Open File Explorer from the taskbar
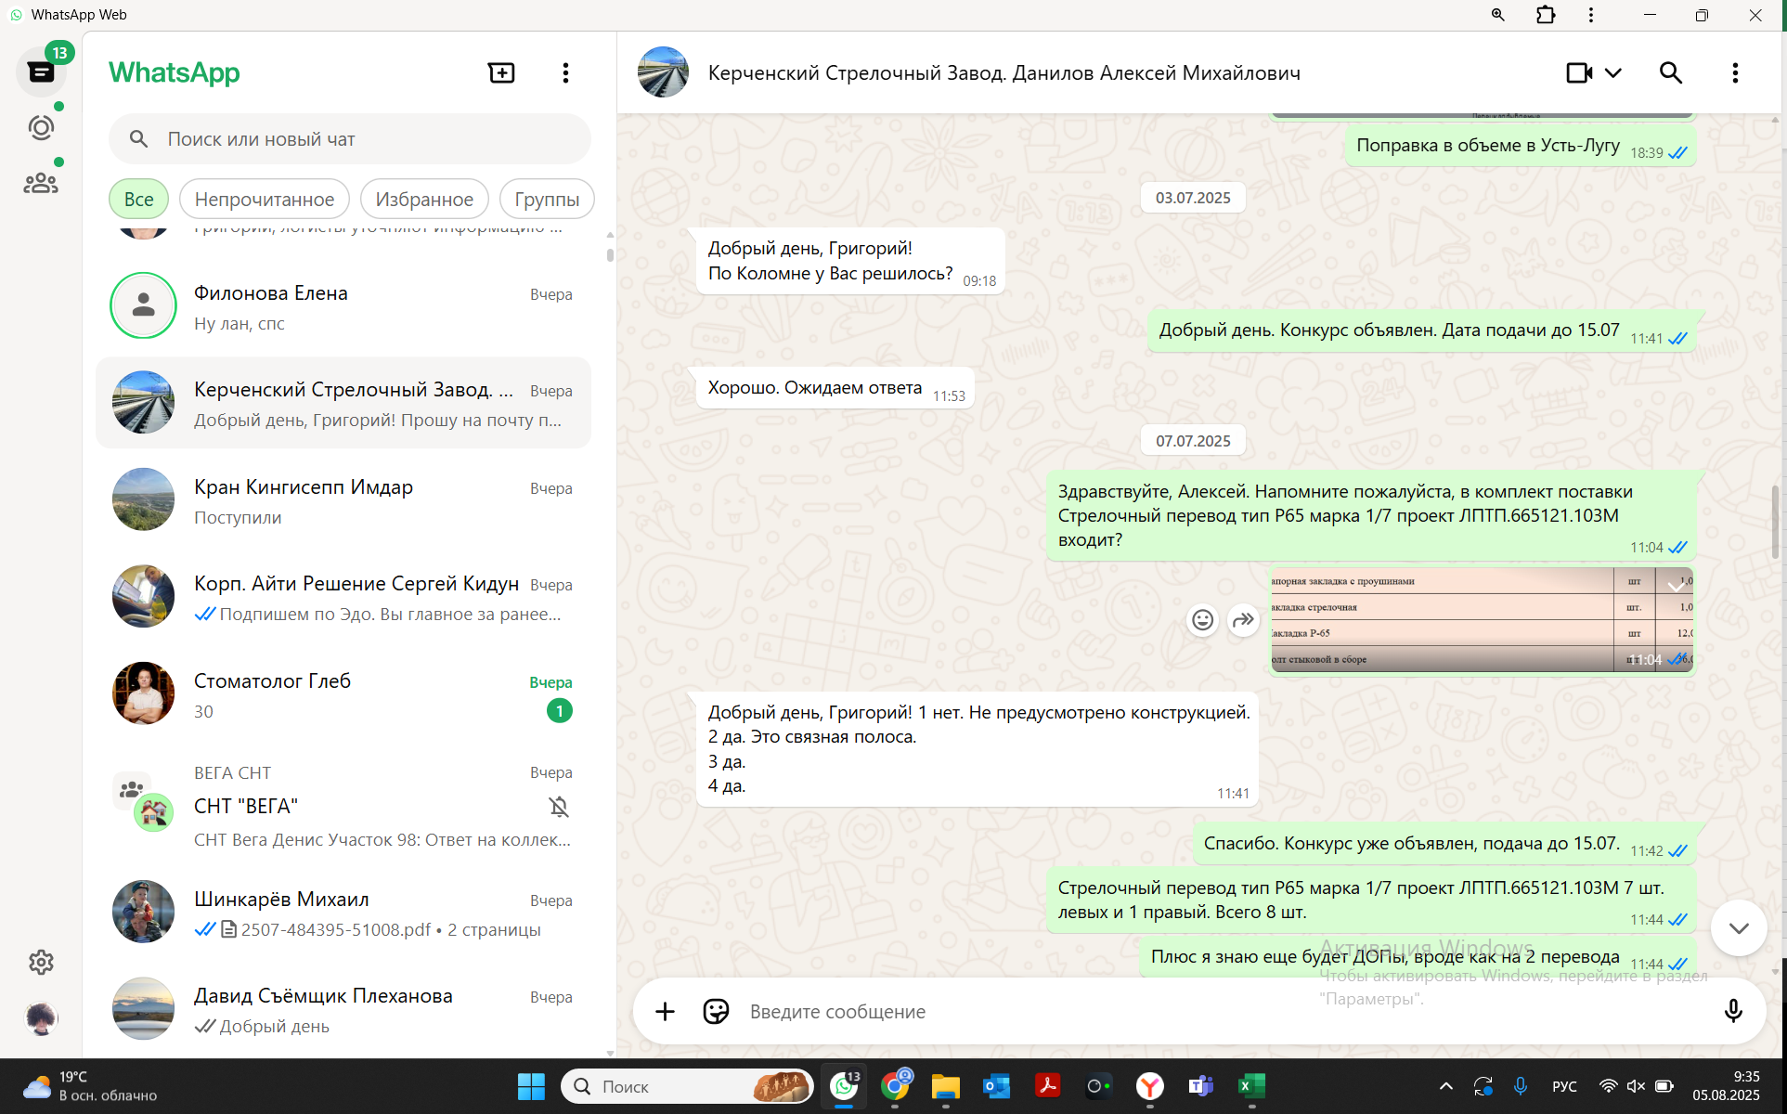Viewport: 1787px width, 1114px height. [x=946, y=1086]
